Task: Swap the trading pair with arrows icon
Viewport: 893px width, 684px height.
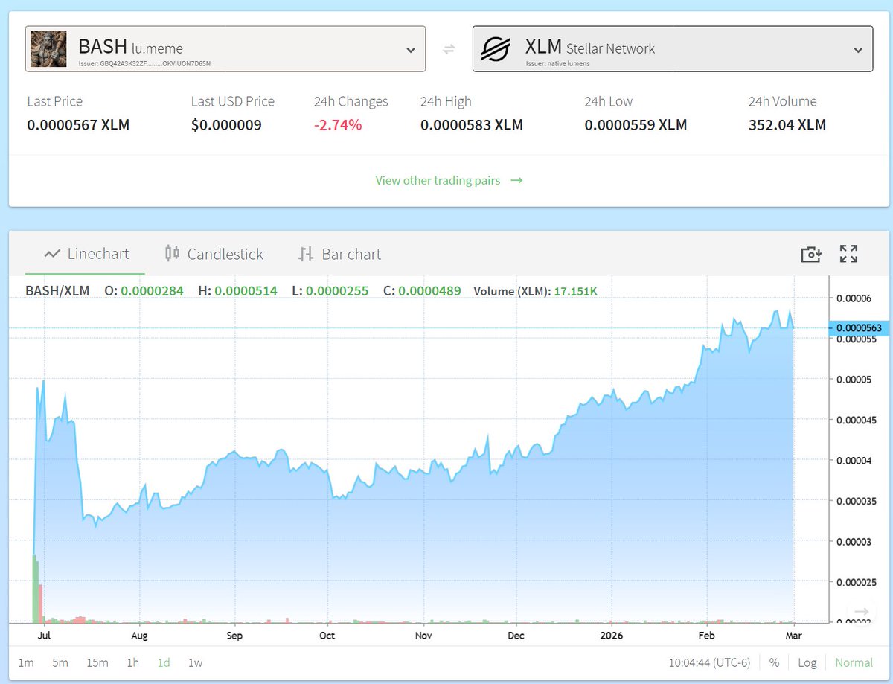Action: (449, 49)
